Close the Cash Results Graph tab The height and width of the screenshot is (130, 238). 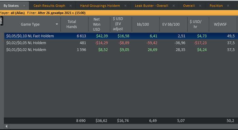[x=71, y=6]
